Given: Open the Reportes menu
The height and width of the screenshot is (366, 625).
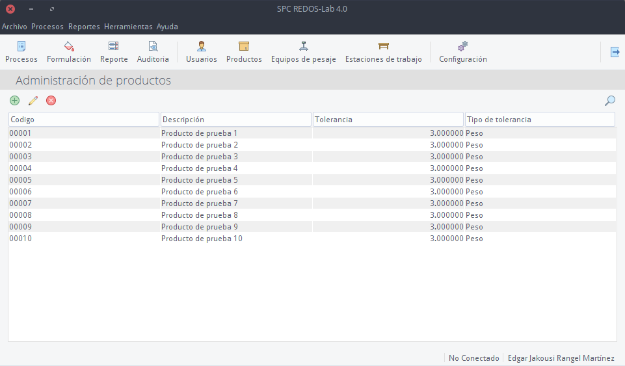Looking at the screenshot, I should [84, 27].
